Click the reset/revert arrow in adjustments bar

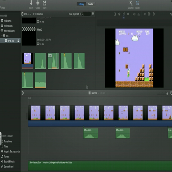pos(171,14)
